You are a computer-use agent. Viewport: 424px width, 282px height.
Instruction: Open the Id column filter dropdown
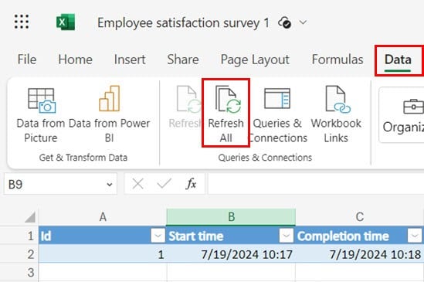(x=158, y=236)
